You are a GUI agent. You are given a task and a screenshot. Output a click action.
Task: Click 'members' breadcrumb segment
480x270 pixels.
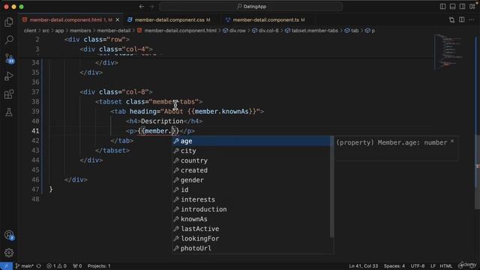pos(80,31)
